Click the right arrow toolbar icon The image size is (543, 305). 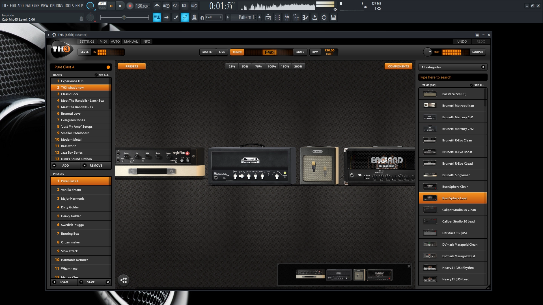click(166, 18)
